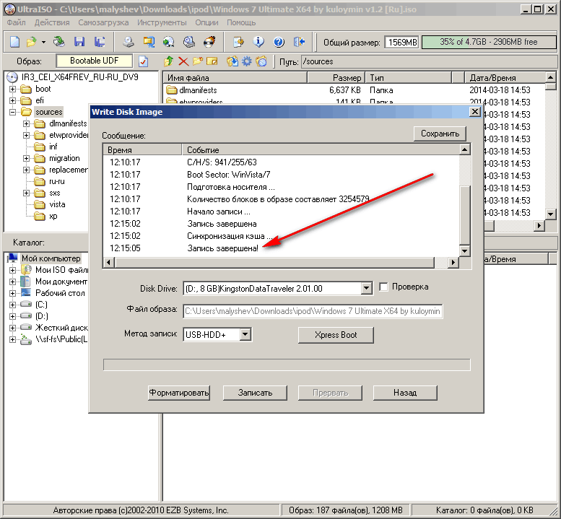Click the Общий размер 1569MB field
This screenshot has width=561, height=519.
(x=402, y=42)
